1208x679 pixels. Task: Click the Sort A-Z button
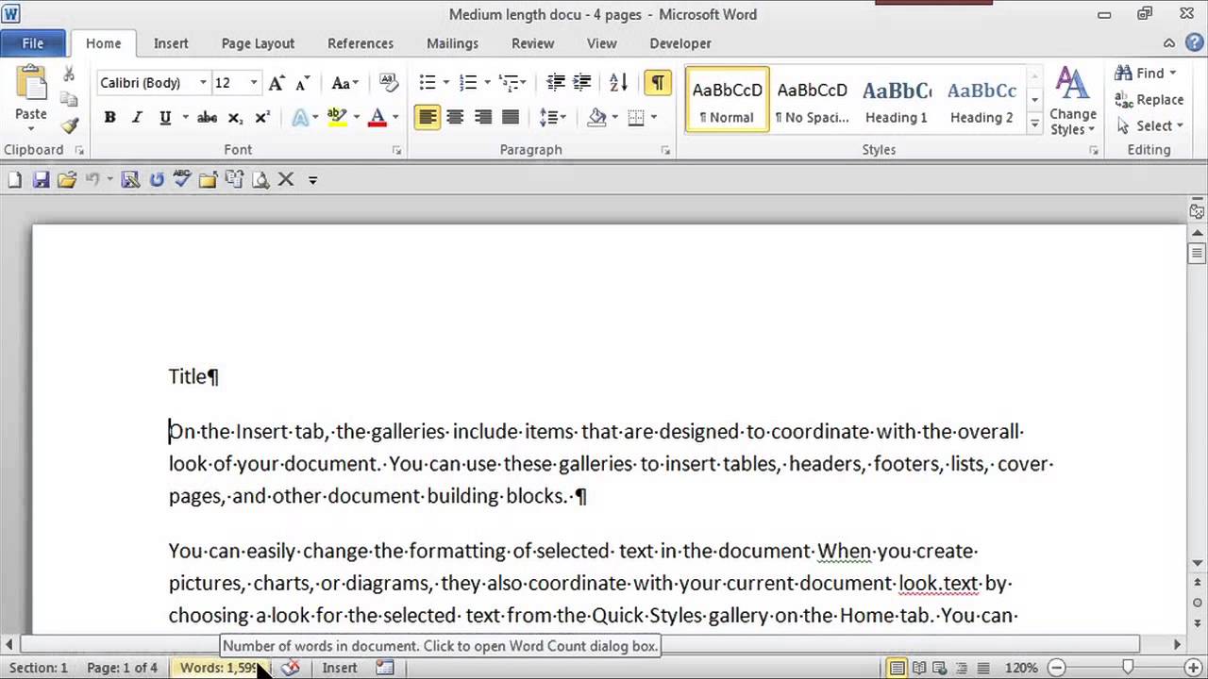point(618,83)
